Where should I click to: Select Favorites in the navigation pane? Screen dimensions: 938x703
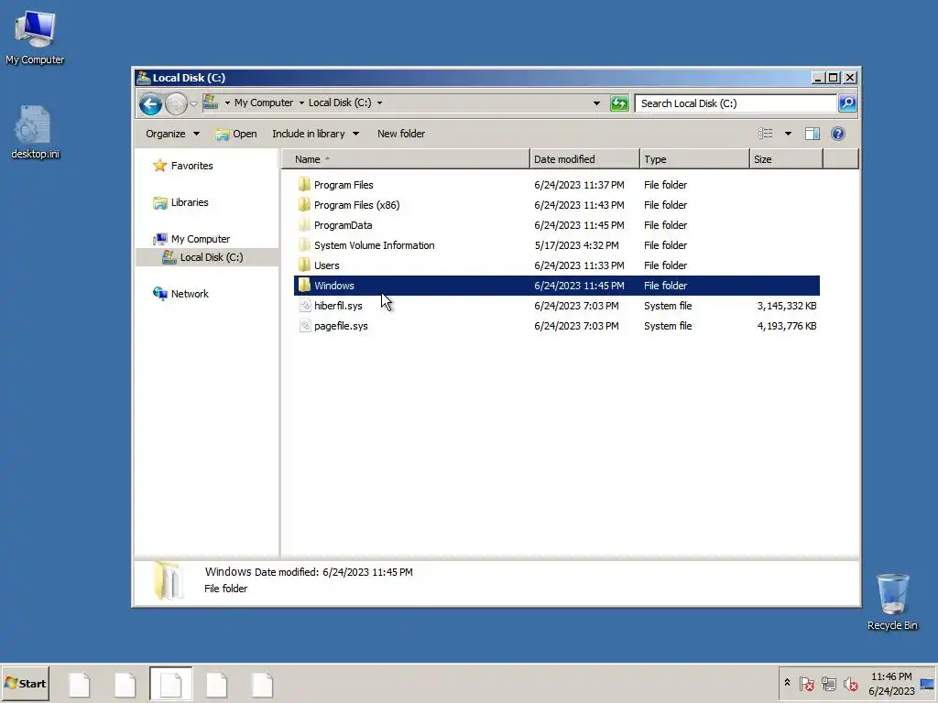[191, 166]
